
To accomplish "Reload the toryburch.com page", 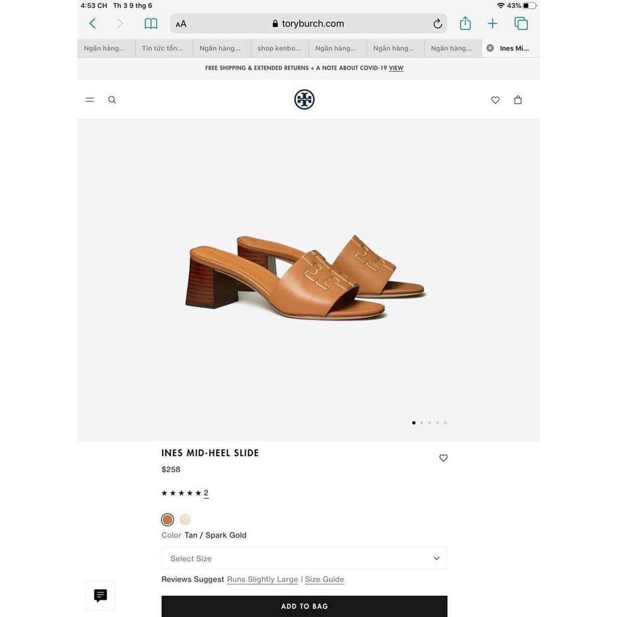I will pos(437,24).
